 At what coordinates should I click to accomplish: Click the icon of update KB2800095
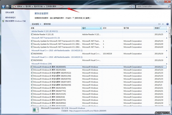coord(32,67)
